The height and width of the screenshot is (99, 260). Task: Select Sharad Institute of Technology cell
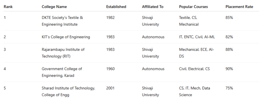coord(68,91)
